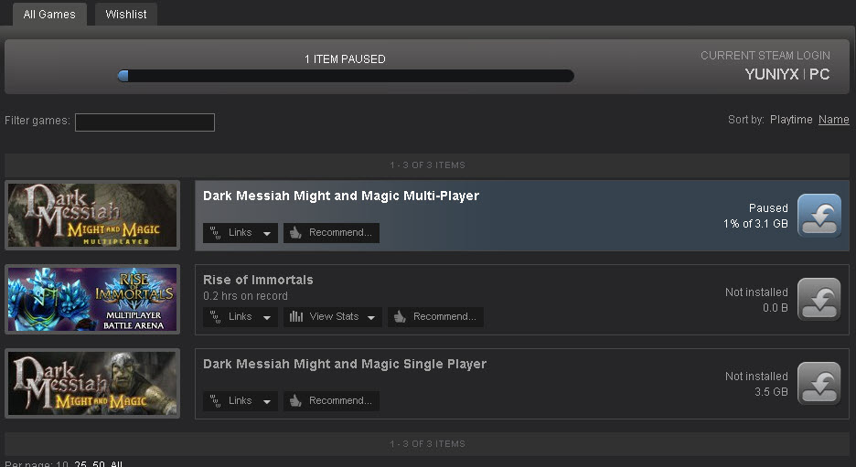Open Dark Messiah Multiplayer banner thumbnail

92,216
